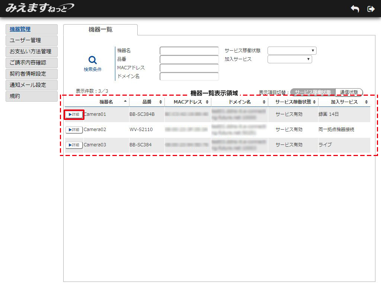
Task: Click the 詳細 arrow icon for Camera02
Action: click(x=74, y=130)
